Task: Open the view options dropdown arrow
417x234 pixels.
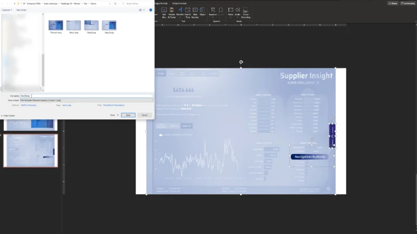Action: (144, 10)
